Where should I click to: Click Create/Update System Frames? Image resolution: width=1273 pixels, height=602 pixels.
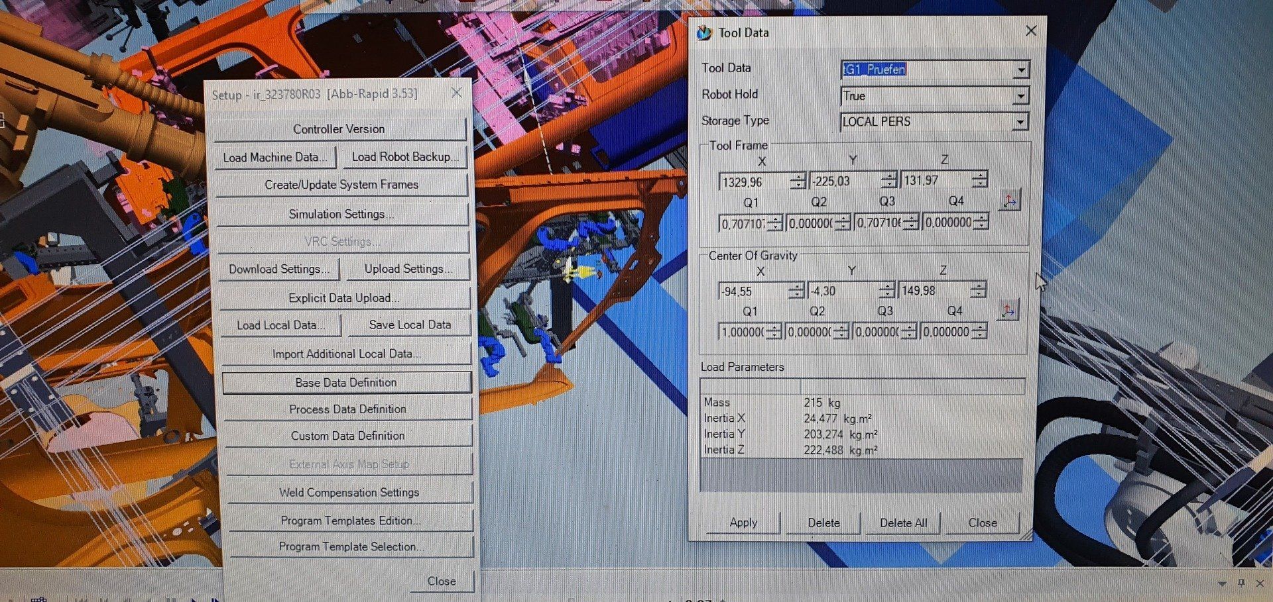click(341, 185)
